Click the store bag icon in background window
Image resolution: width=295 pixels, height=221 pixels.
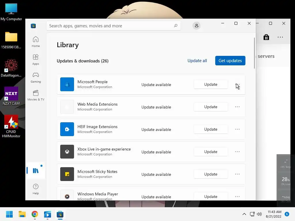(x=266, y=37)
